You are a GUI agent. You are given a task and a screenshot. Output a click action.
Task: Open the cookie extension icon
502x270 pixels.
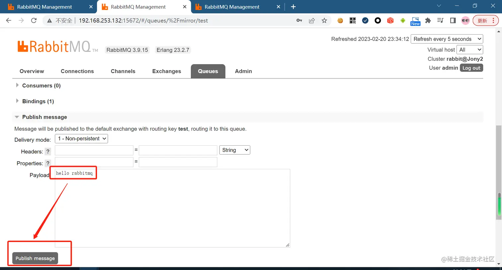click(x=340, y=21)
